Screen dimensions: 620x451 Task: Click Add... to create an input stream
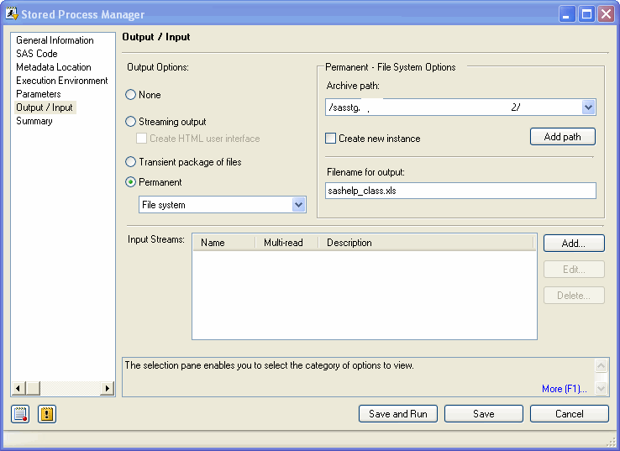[x=572, y=244]
